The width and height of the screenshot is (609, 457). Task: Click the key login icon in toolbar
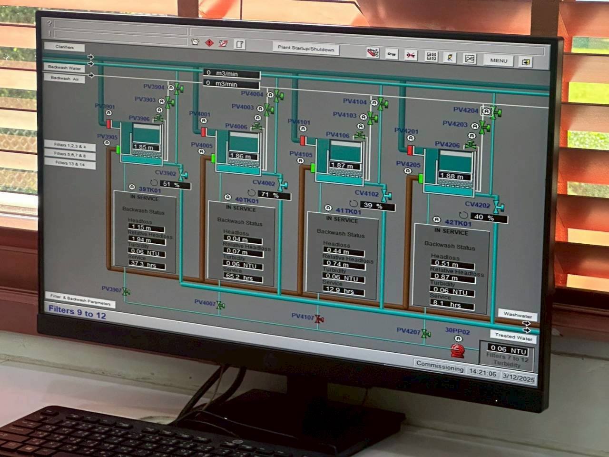(x=391, y=54)
